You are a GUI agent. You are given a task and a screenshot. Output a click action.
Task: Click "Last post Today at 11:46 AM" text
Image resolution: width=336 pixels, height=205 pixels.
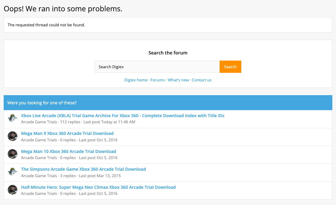coord(109,122)
